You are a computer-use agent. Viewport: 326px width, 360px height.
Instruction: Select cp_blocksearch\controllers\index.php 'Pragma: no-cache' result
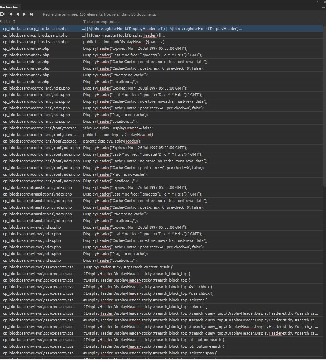click(x=161, y=115)
